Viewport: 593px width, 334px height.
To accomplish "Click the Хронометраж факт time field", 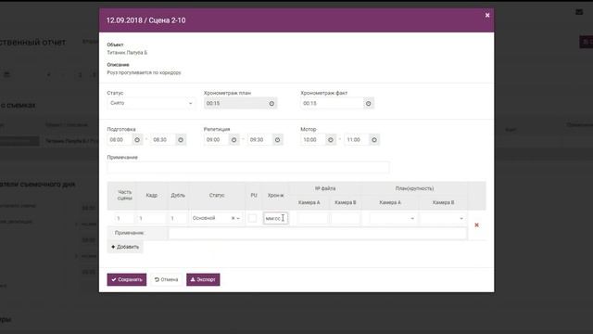I will coord(332,103).
